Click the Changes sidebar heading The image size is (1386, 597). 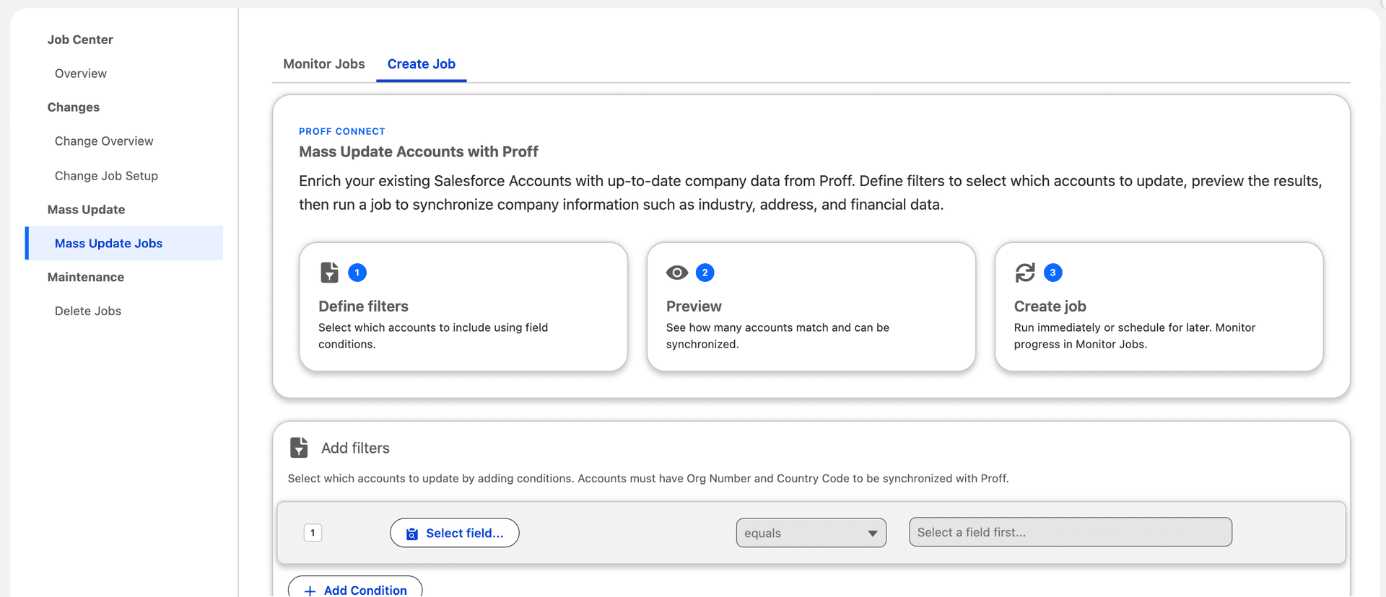tap(74, 107)
